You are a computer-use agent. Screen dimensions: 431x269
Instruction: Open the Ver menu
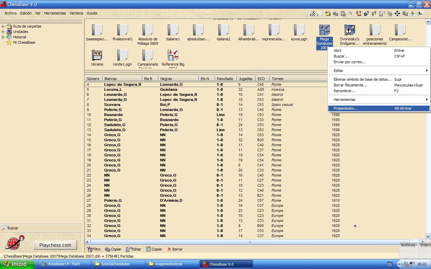(x=38, y=13)
